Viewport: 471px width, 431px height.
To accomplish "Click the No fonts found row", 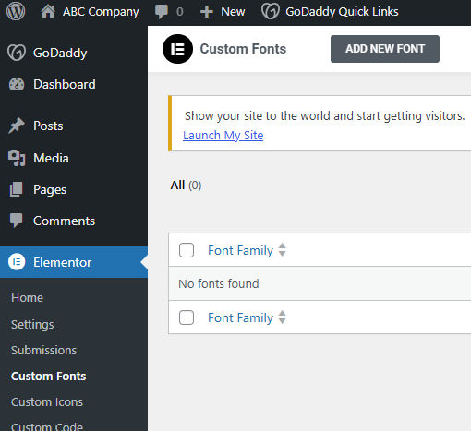I will [x=320, y=283].
